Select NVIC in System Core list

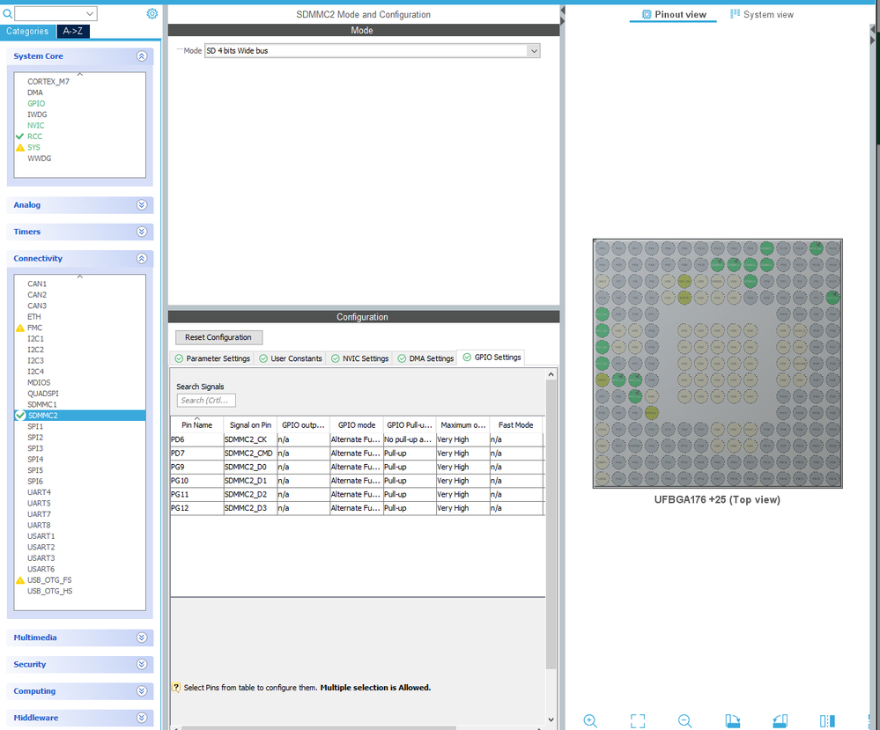click(x=36, y=126)
